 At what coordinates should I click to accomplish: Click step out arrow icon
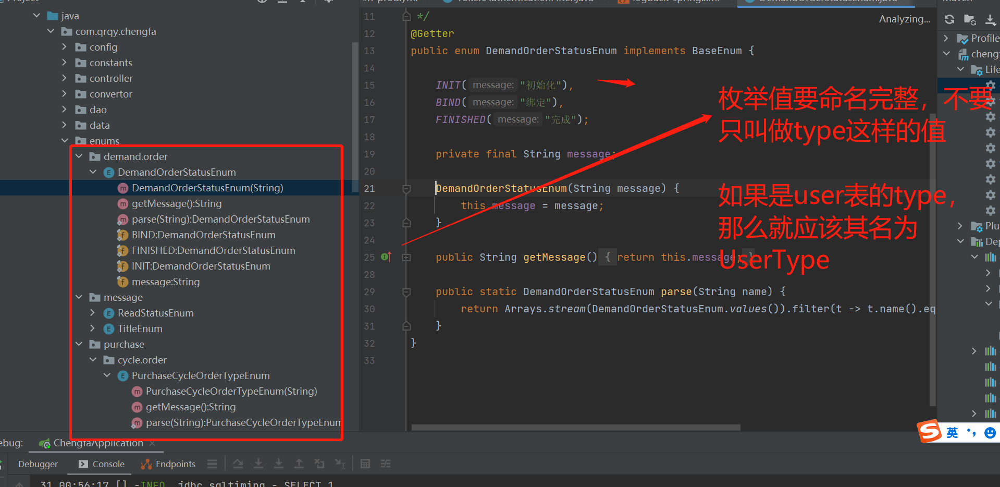[x=299, y=464]
